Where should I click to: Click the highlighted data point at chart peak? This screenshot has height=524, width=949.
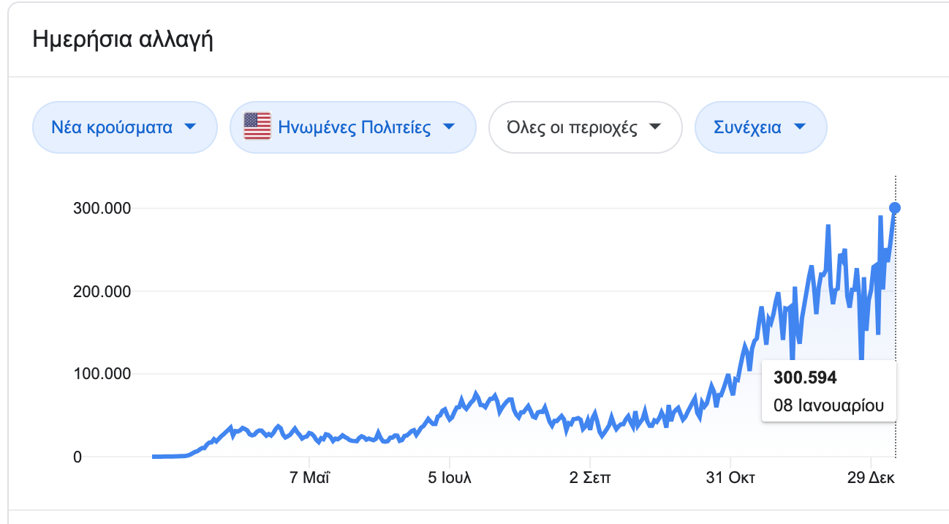pyautogui.click(x=894, y=208)
